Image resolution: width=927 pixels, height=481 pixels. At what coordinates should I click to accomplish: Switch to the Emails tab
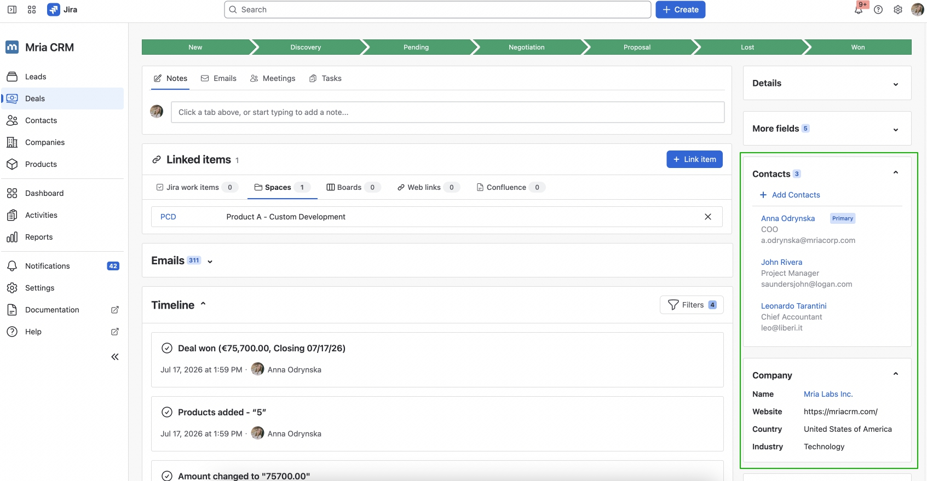click(218, 78)
